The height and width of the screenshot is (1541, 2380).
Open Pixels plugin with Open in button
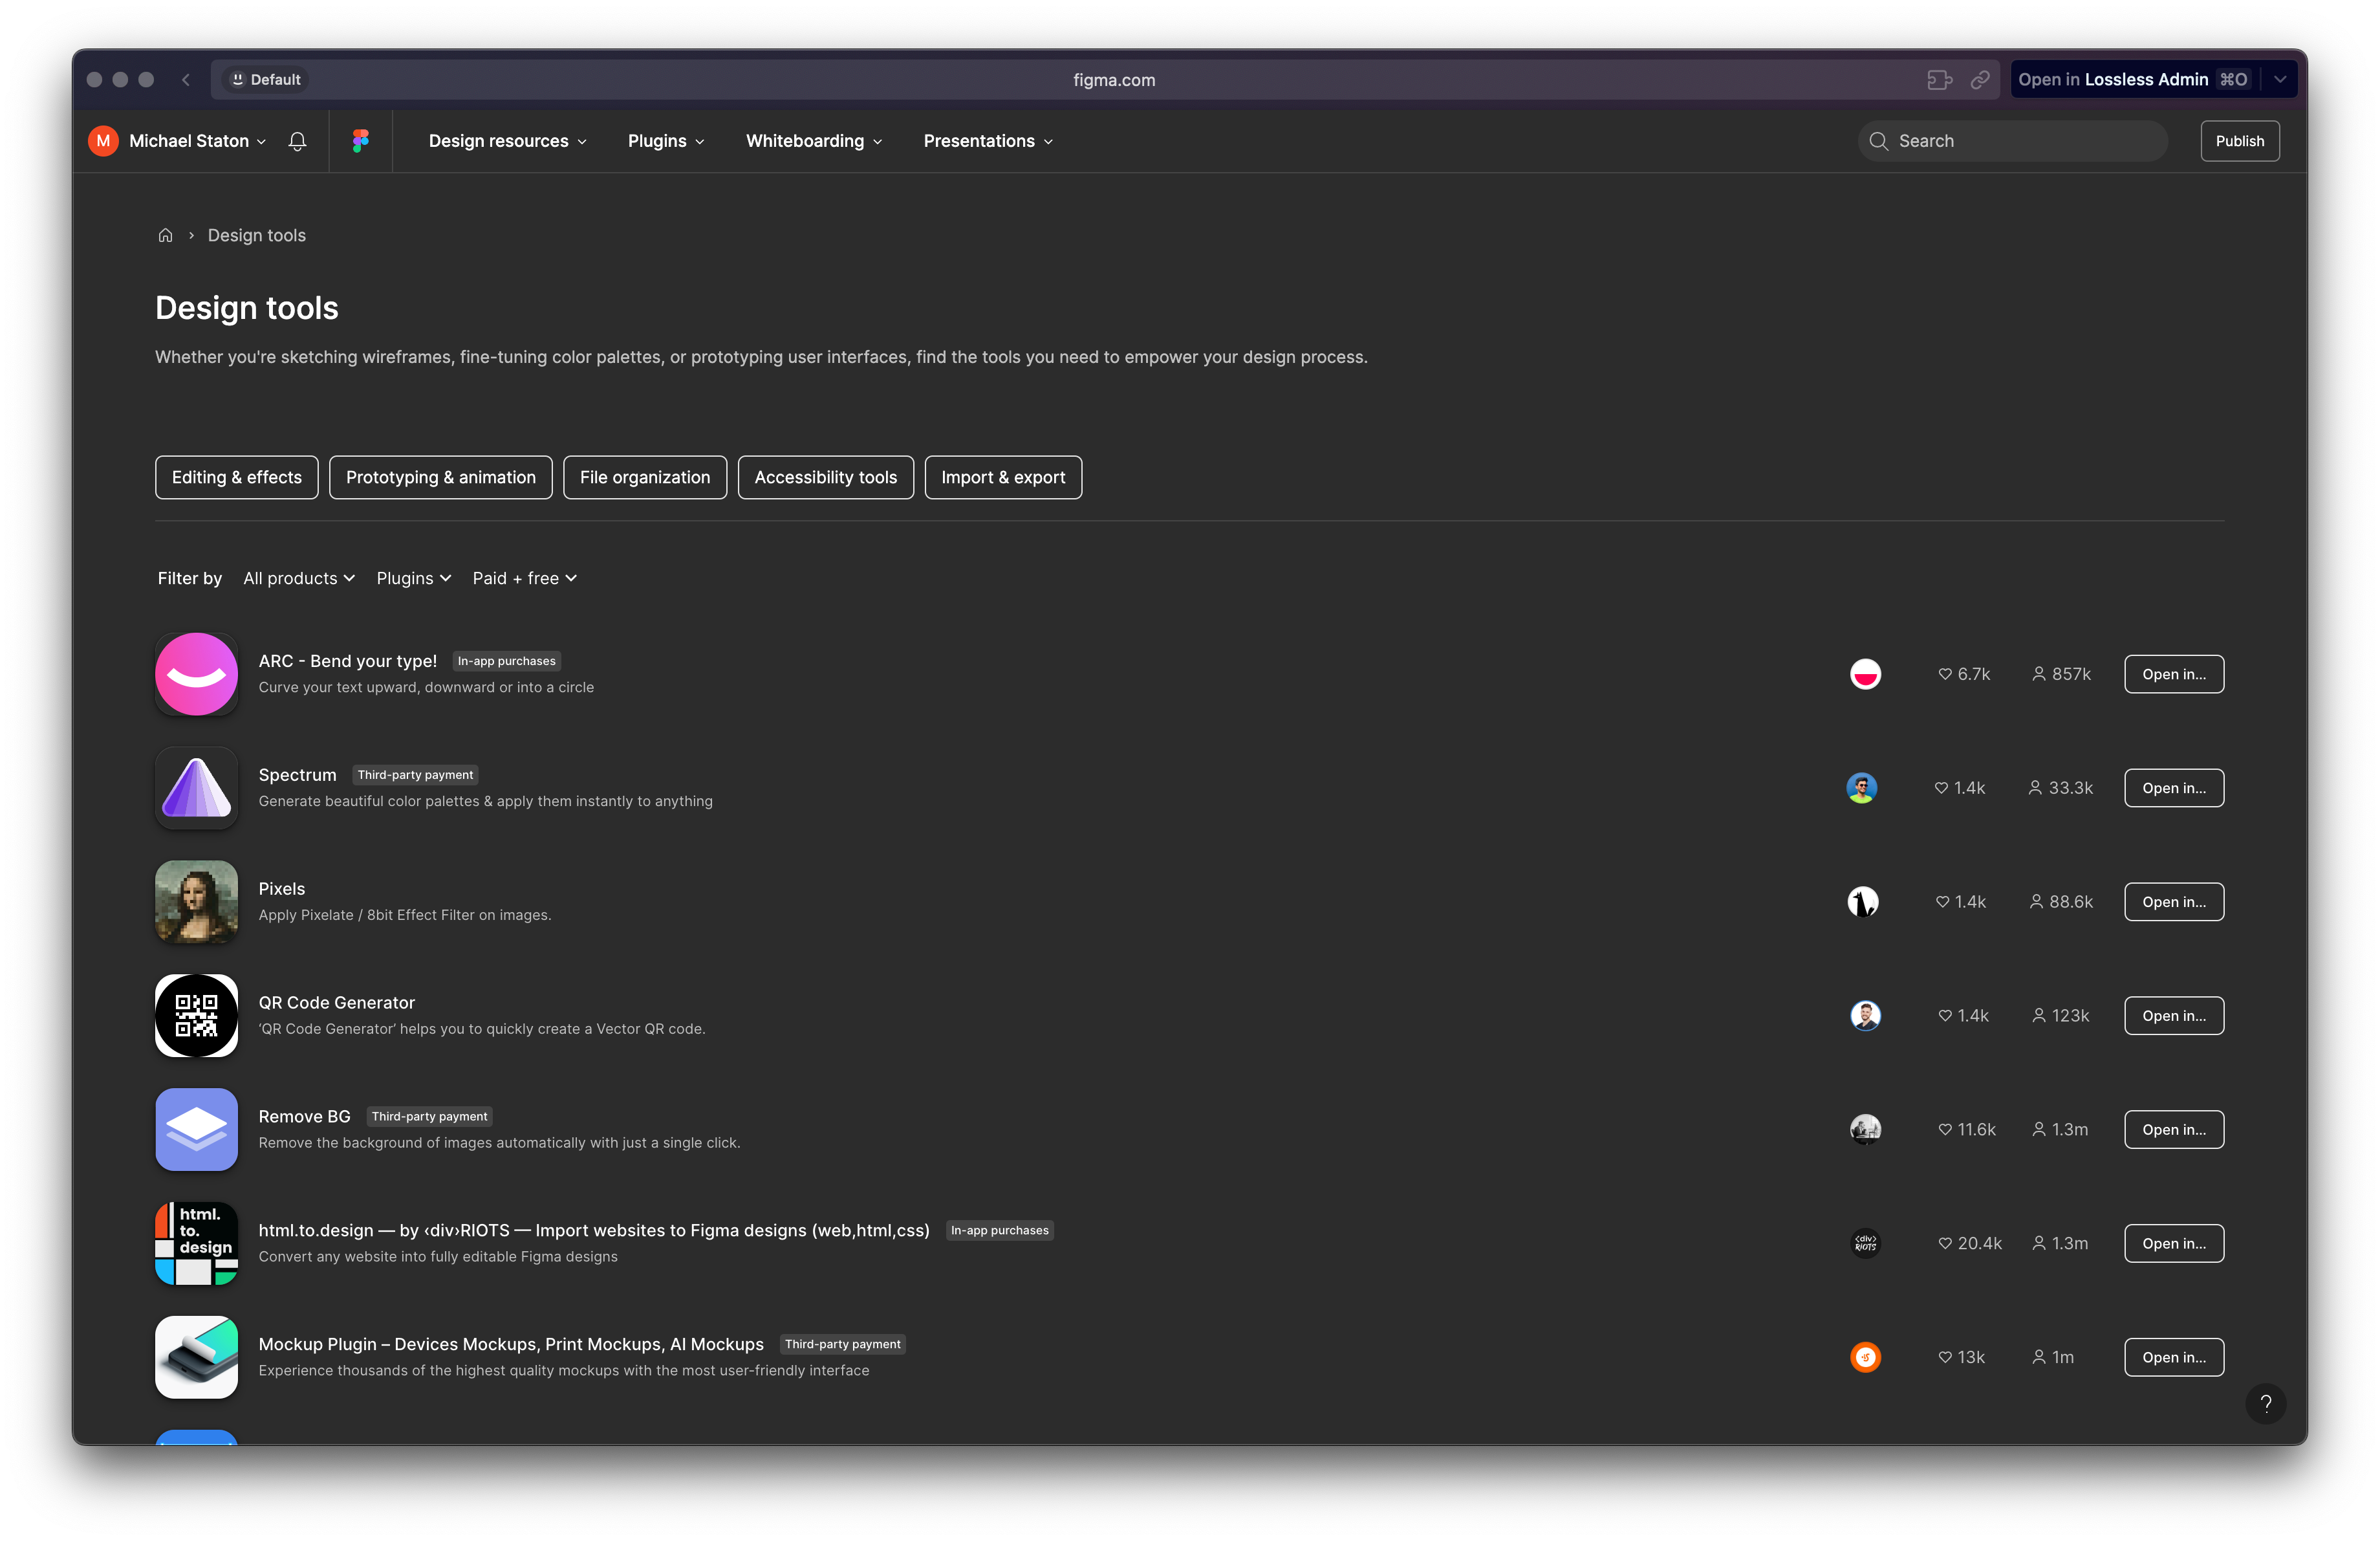coord(2174,902)
